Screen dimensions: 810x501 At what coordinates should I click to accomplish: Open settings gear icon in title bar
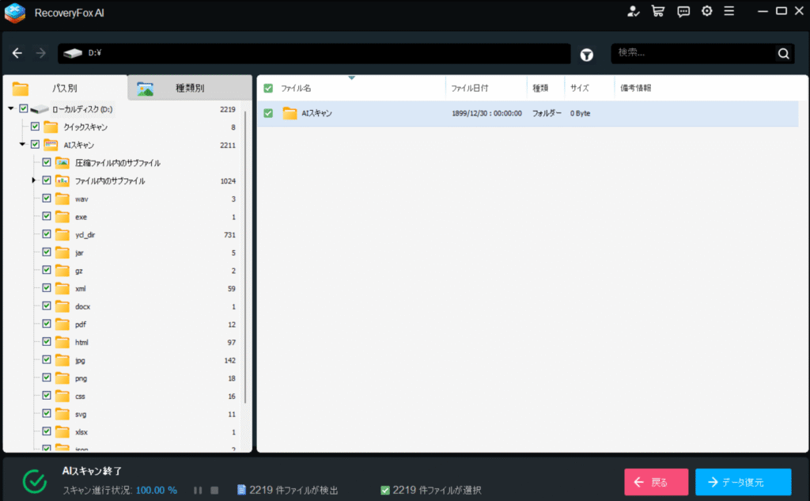(707, 11)
